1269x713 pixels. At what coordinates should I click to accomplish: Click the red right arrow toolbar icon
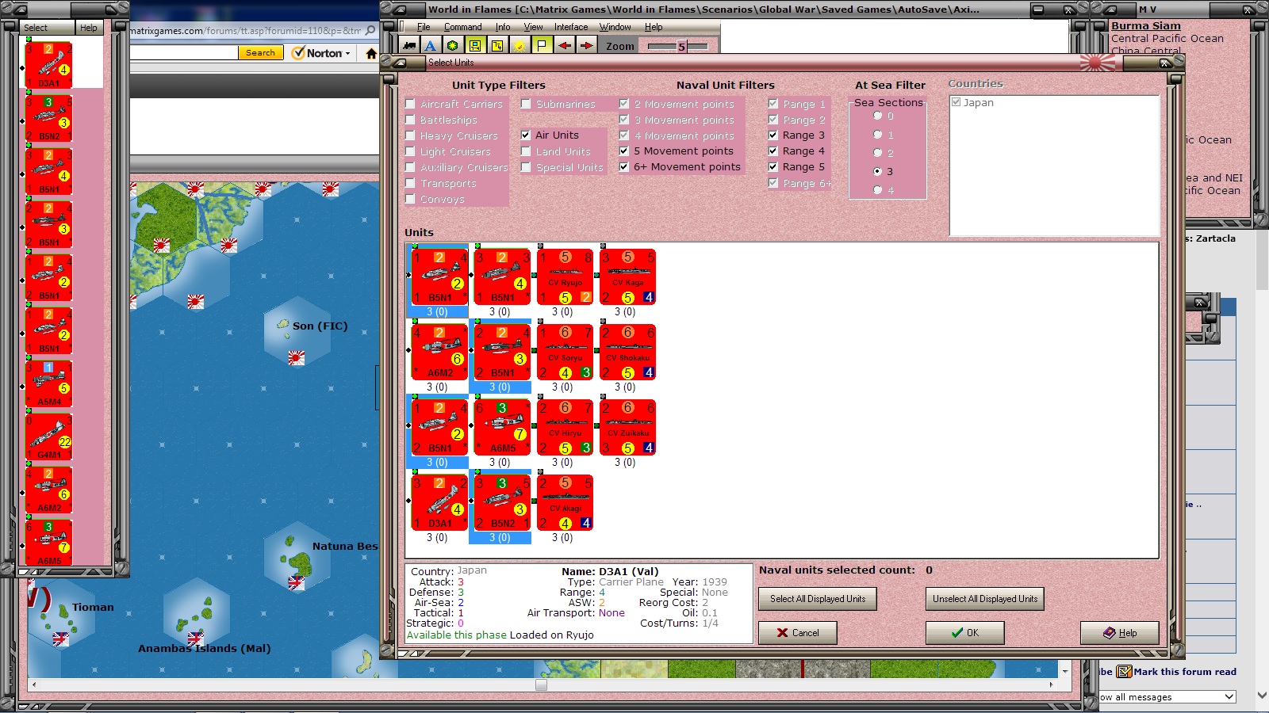tap(586, 45)
